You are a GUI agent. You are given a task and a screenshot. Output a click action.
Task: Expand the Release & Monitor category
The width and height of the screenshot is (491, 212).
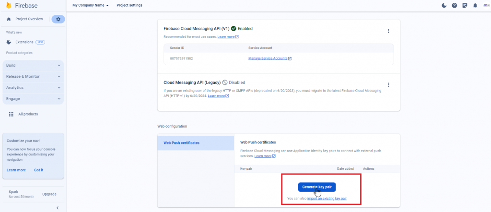tap(33, 76)
